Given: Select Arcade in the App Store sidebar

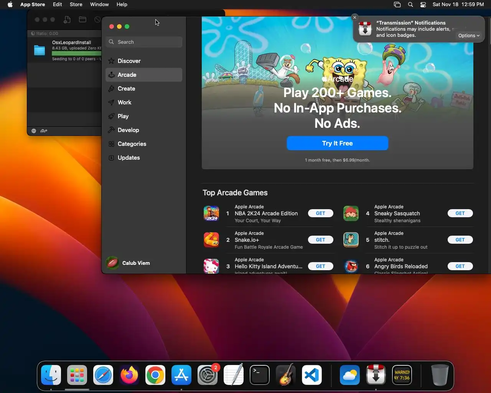Looking at the screenshot, I should pos(144,75).
